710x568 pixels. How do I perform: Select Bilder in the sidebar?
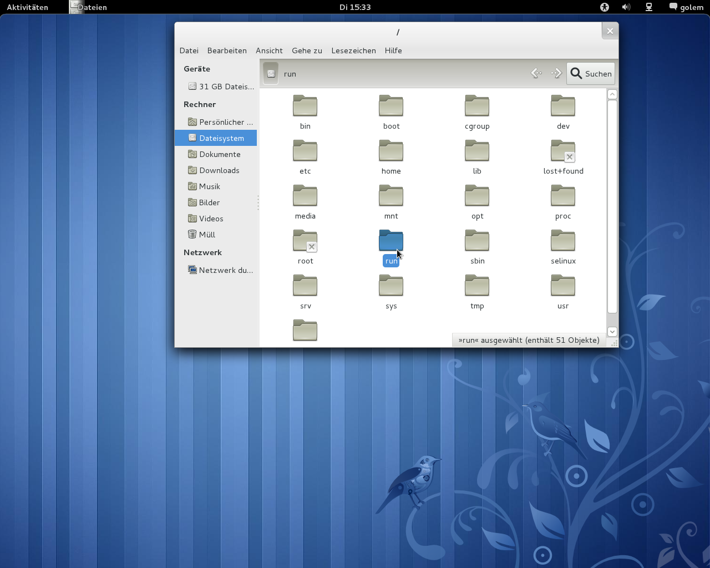tap(210, 202)
